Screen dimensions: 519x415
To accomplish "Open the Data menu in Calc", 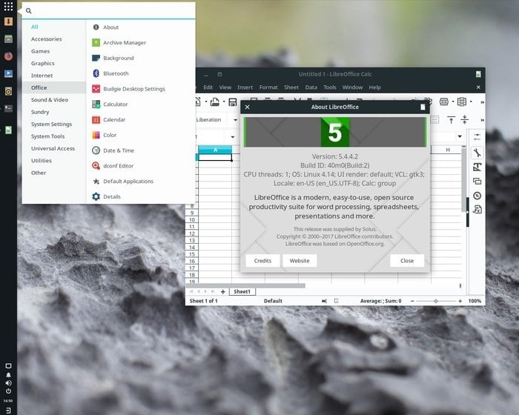I will (311, 87).
